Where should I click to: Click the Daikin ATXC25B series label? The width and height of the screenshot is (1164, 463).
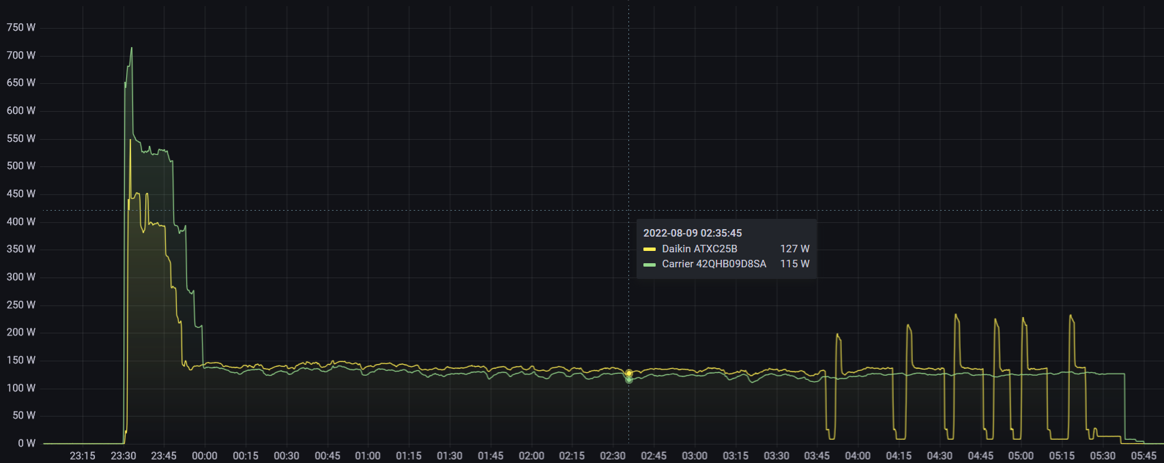pos(699,249)
